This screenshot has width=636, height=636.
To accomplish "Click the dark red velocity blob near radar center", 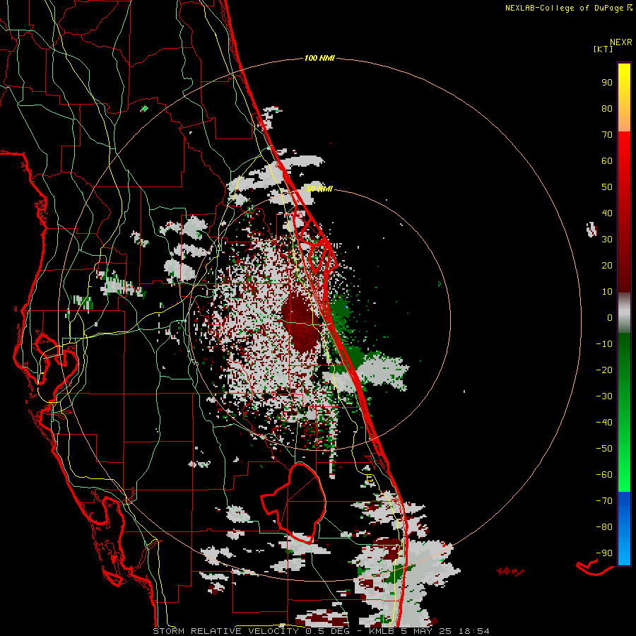I will pos(300,322).
